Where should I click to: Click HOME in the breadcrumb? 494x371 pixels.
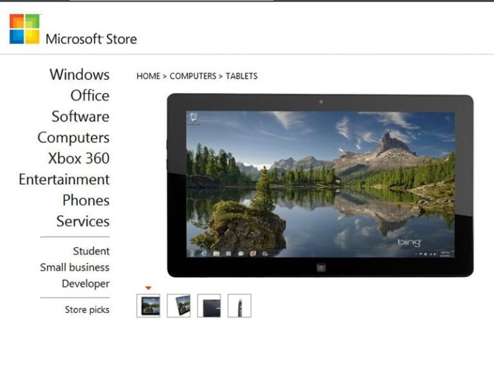(149, 76)
